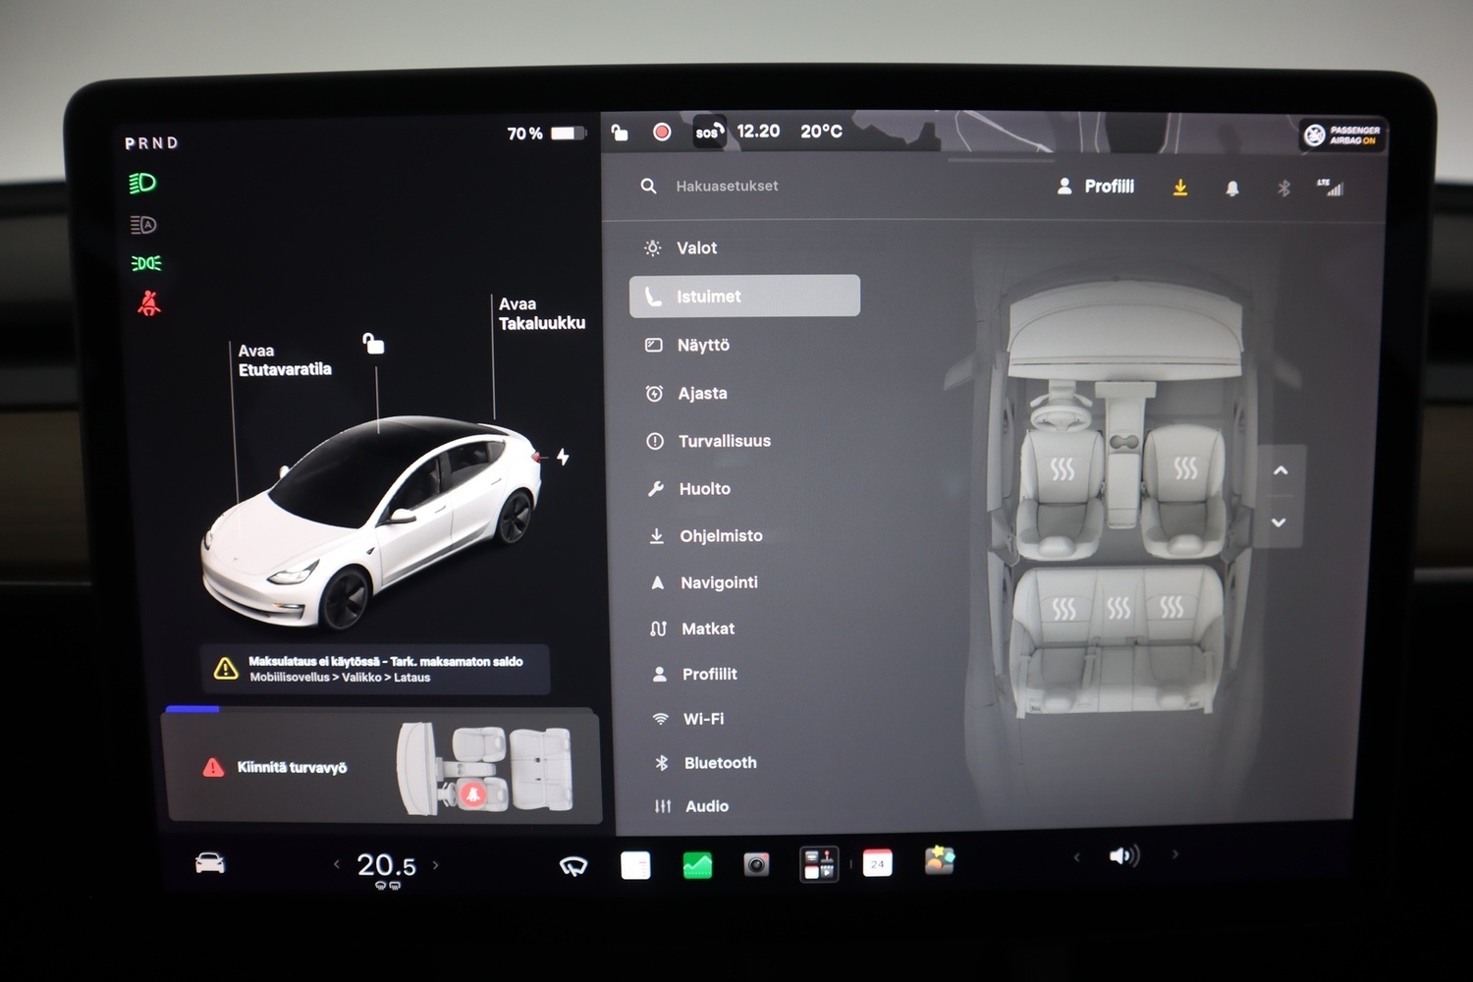Click the down chevron beside the seats

point(1279,522)
